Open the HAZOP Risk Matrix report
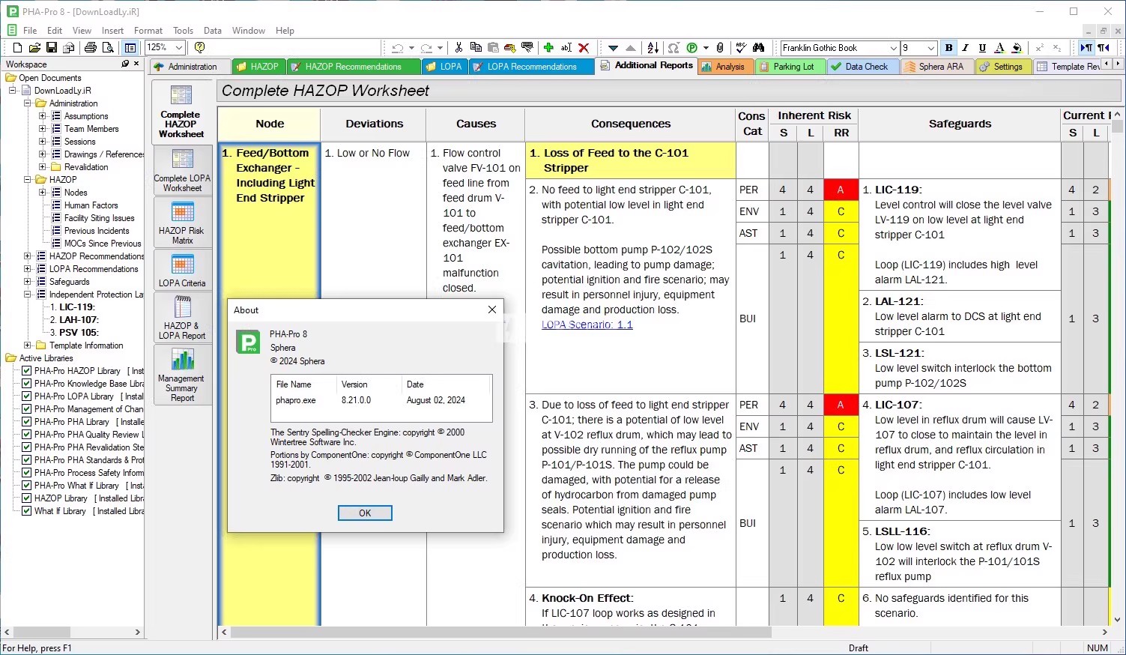Viewport: 1126px width, 655px height. pos(182,223)
